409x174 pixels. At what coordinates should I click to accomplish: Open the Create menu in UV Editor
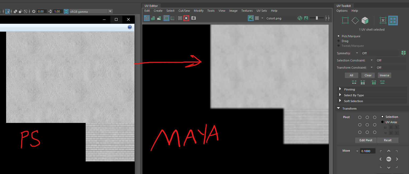[x=158, y=11]
